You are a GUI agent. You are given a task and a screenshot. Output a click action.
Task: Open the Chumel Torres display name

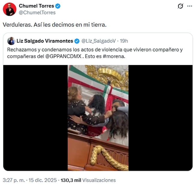coord(36,6)
